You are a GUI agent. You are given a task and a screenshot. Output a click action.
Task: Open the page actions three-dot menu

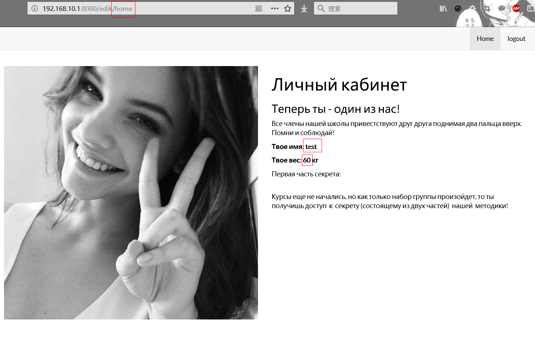coord(274,8)
